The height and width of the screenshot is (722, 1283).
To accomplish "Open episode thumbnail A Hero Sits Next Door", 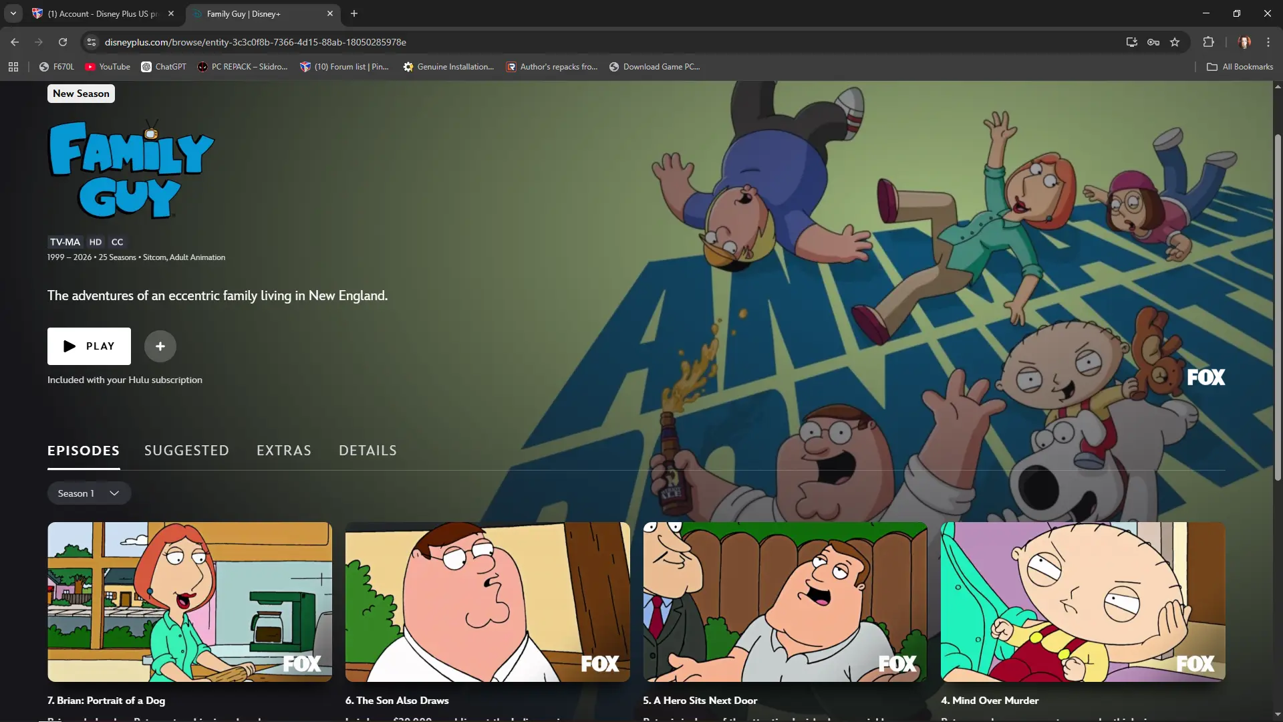I will pos(785,602).
